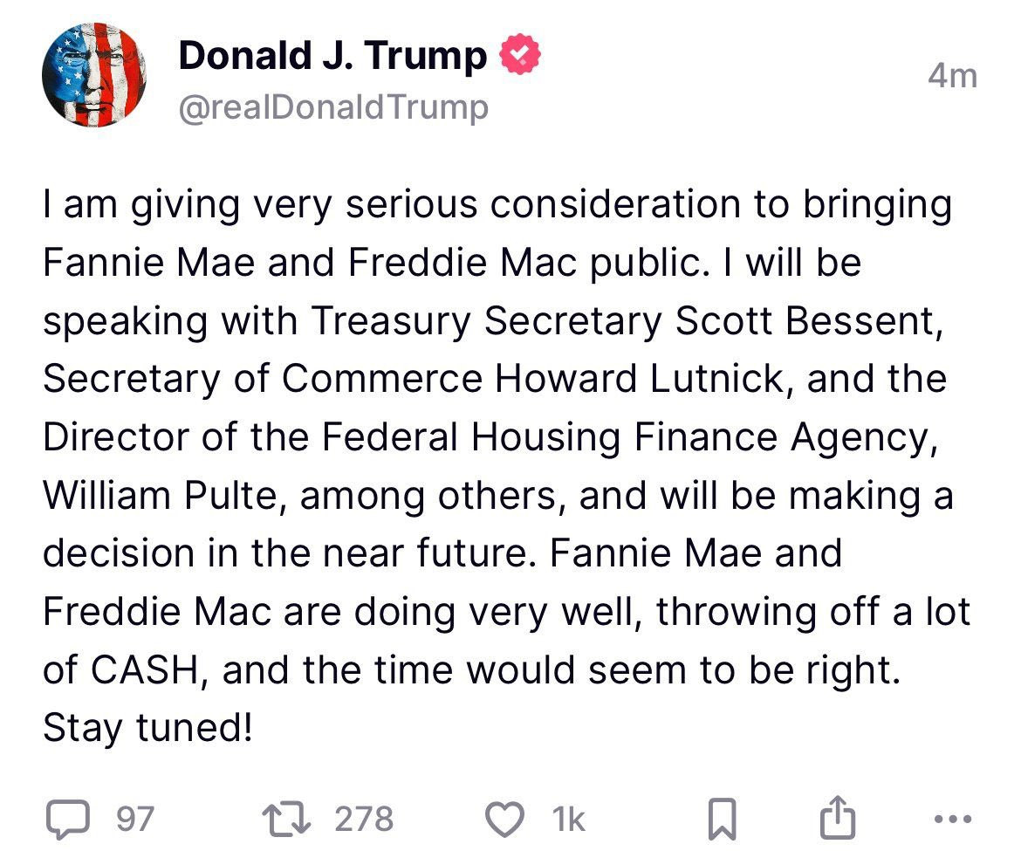
Task: Bookmark this post
Action: [x=723, y=819]
